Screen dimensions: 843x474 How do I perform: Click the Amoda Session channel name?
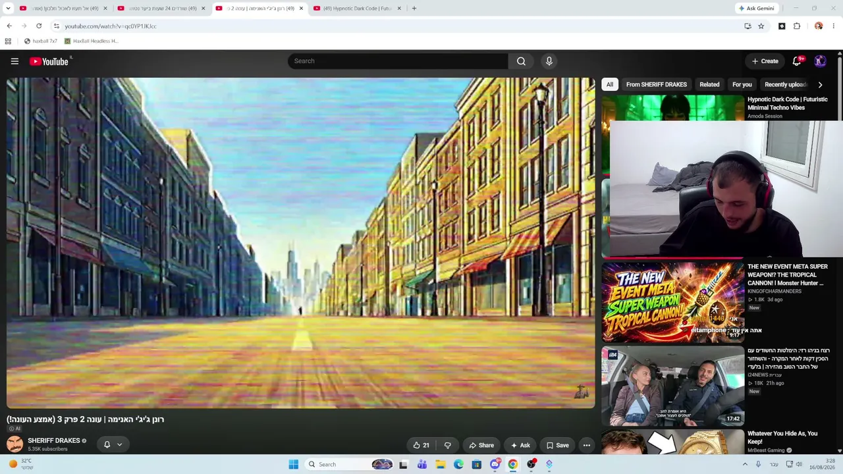765,117
